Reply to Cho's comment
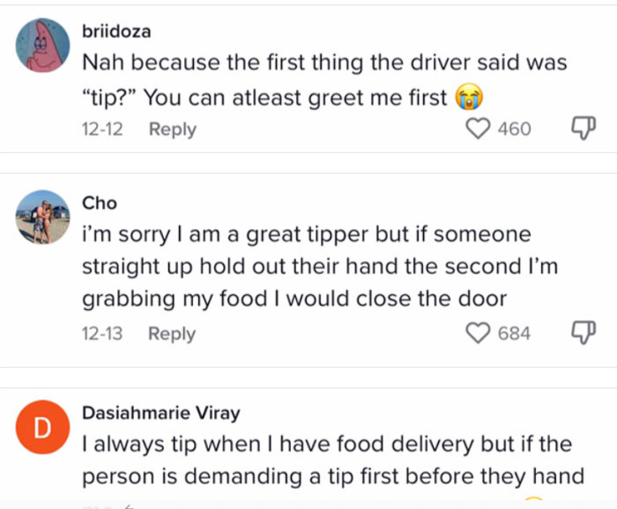617x509 pixels. pos(172,334)
